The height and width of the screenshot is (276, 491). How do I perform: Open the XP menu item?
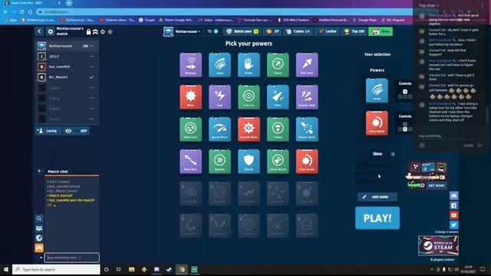(273, 31)
